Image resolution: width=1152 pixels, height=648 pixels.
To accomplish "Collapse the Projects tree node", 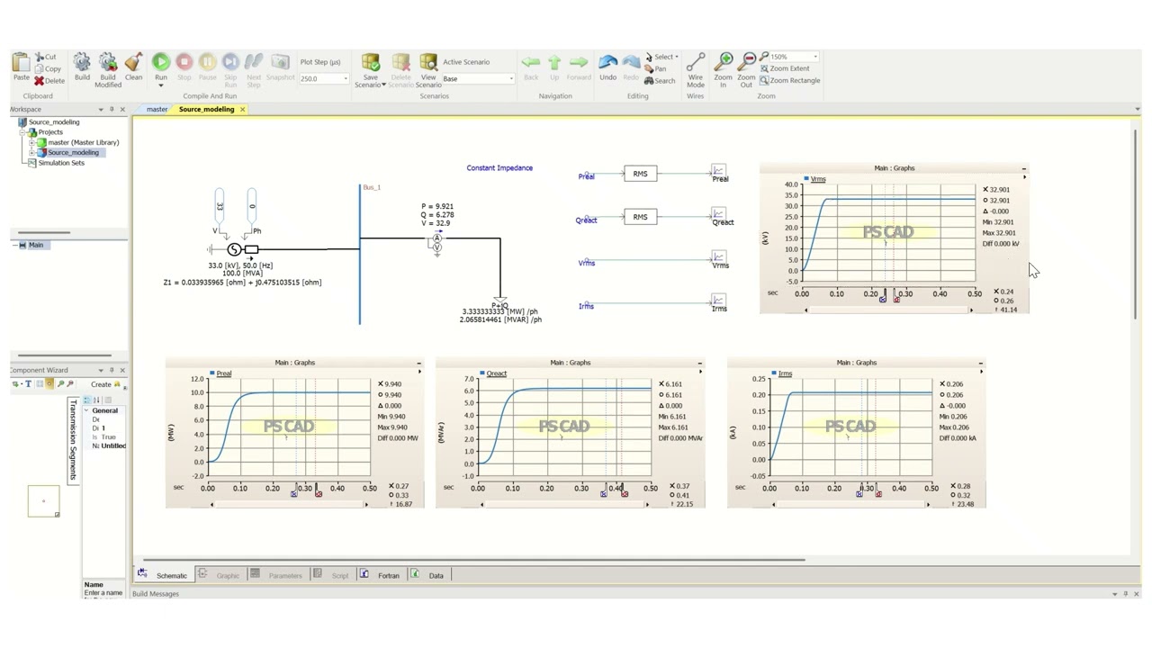I will tap(22, 132).
